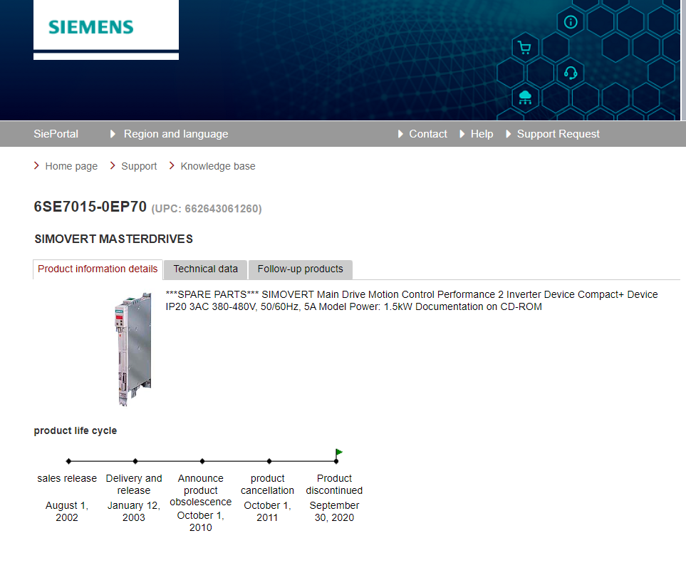Click the inverter device product image
The width and height of the screenshot is (686, 563).
(132, 348)
